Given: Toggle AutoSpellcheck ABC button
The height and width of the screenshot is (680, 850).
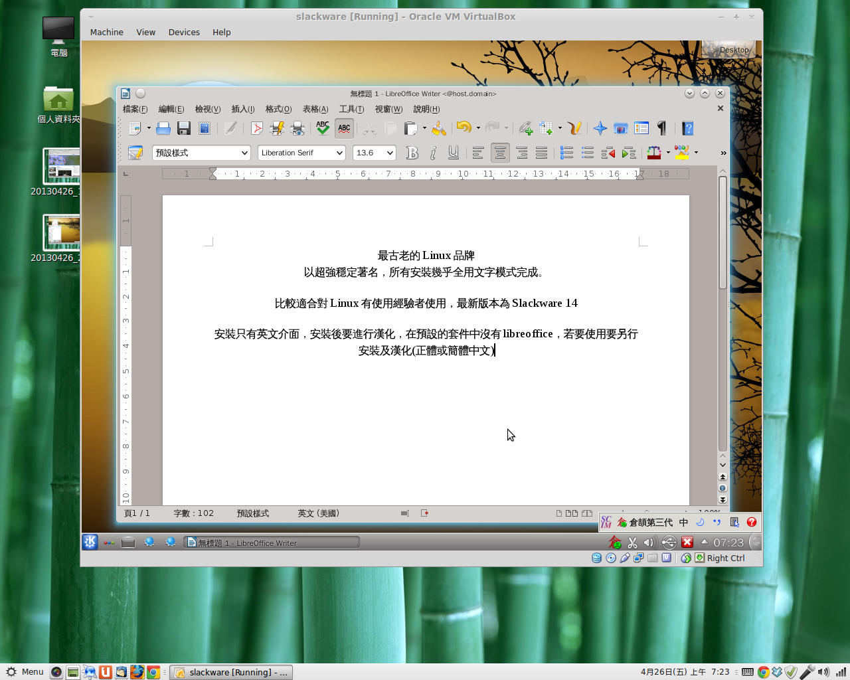Looking at the screenshot, I should (344, 128).
